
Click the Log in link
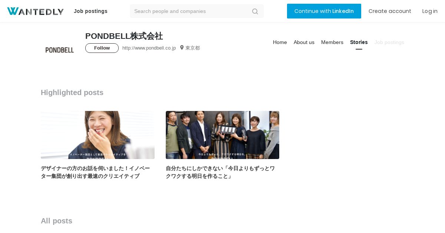click(x=430, y=11)
